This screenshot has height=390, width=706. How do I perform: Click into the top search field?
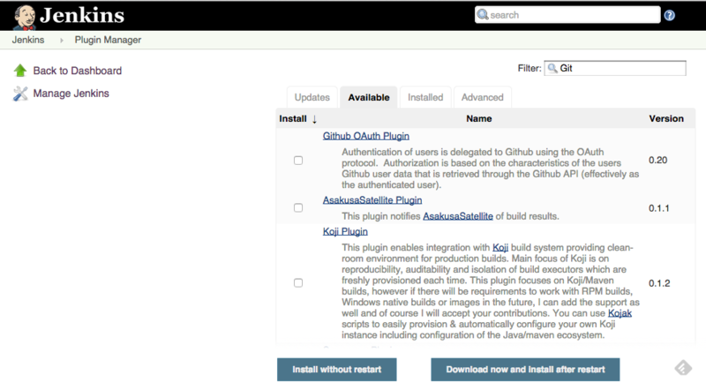coord(567,15)
